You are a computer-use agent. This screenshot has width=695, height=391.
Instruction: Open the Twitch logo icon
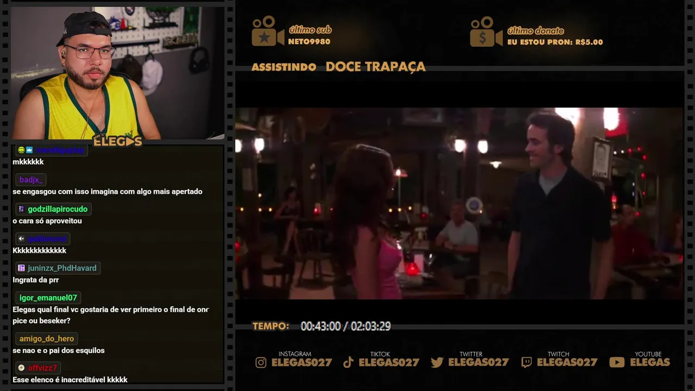pyautogui.click(x=527, y=362)
